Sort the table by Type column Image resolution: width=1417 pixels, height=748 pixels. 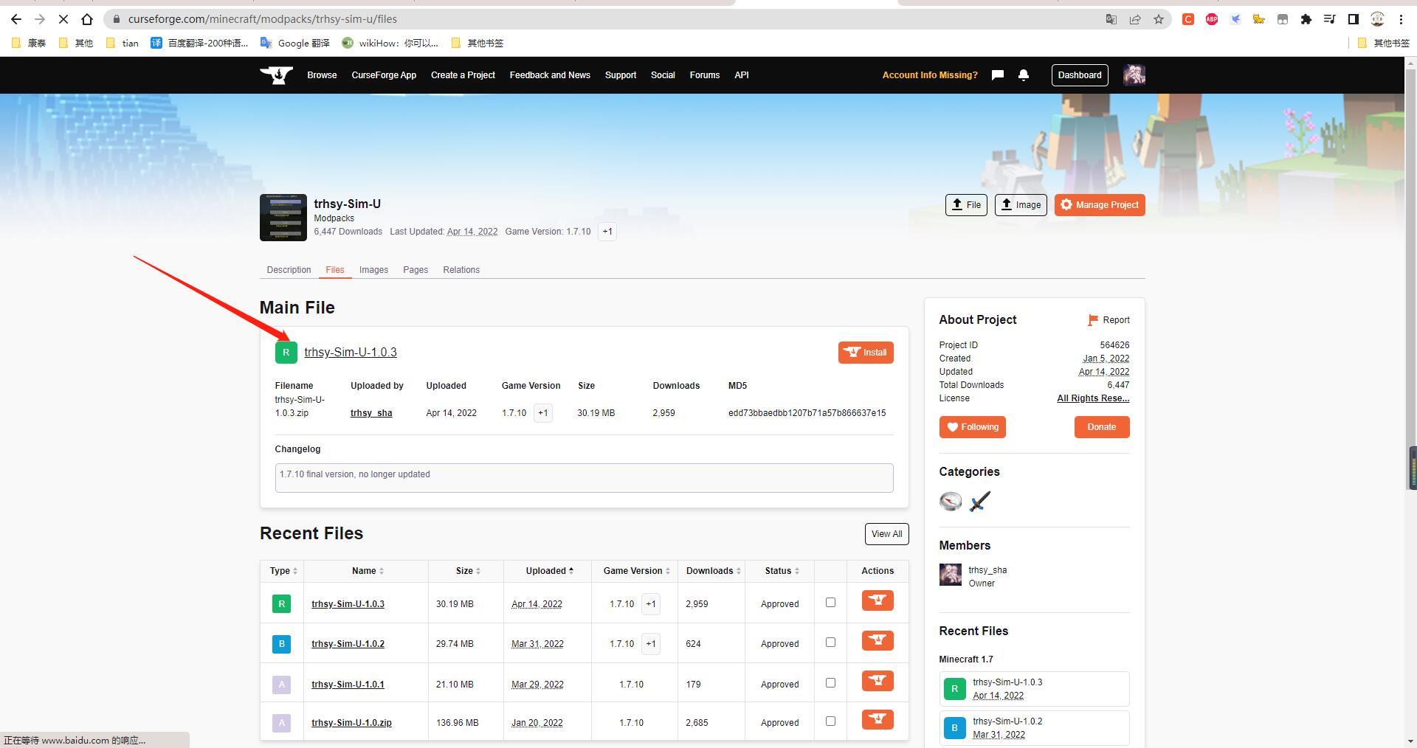coord(283,571)
